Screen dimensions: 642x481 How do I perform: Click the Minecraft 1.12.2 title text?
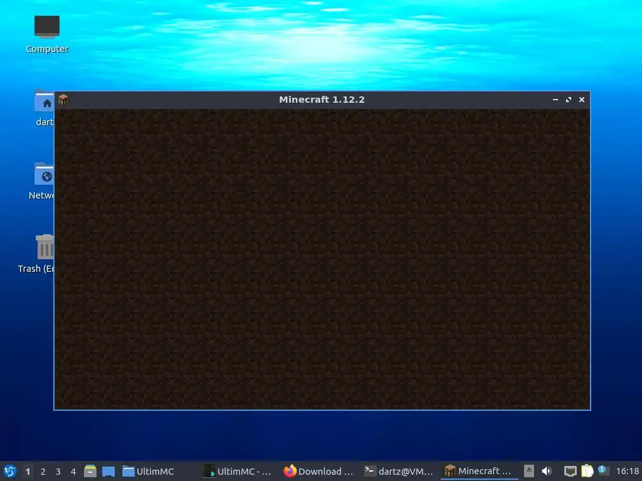(322, 100)
